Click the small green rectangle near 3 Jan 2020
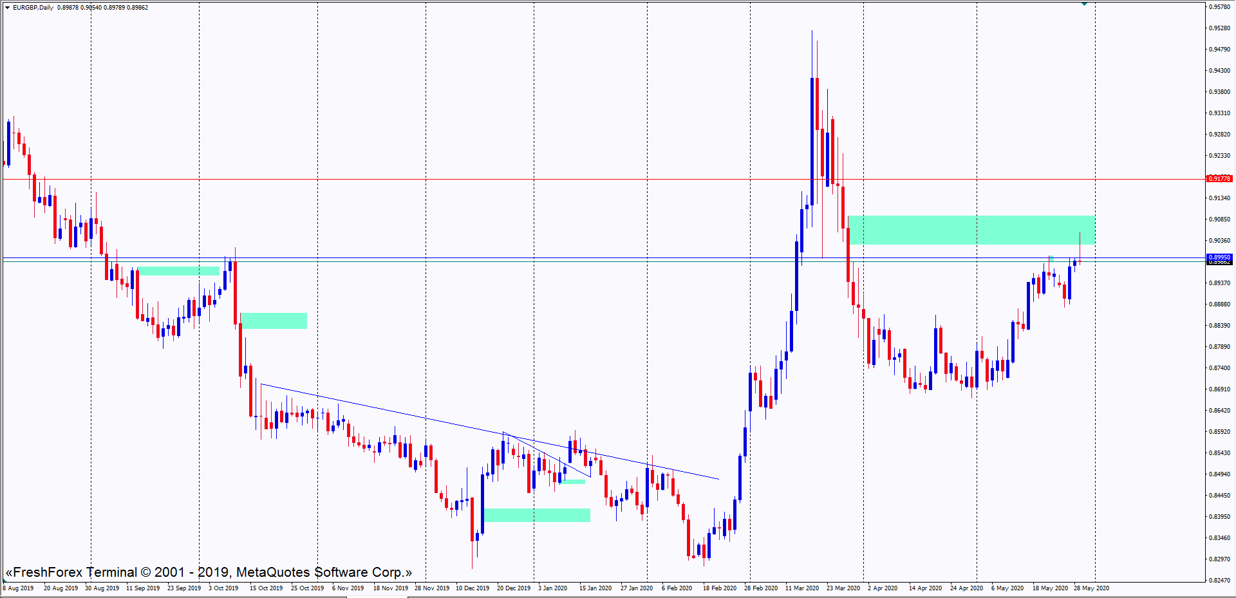 click(572, 481)
